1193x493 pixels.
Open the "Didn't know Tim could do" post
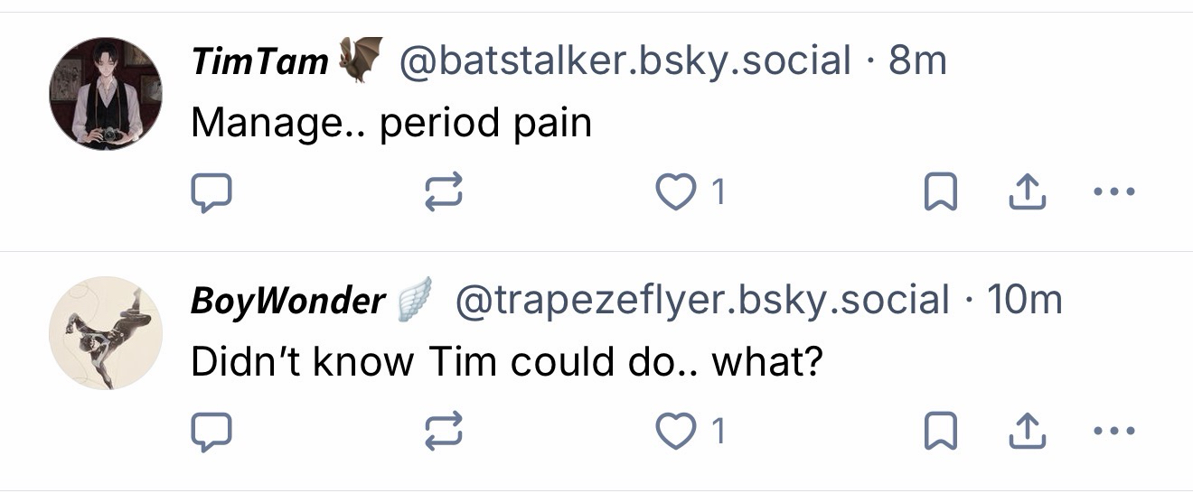pyautogui.click(x=506, y=362)
